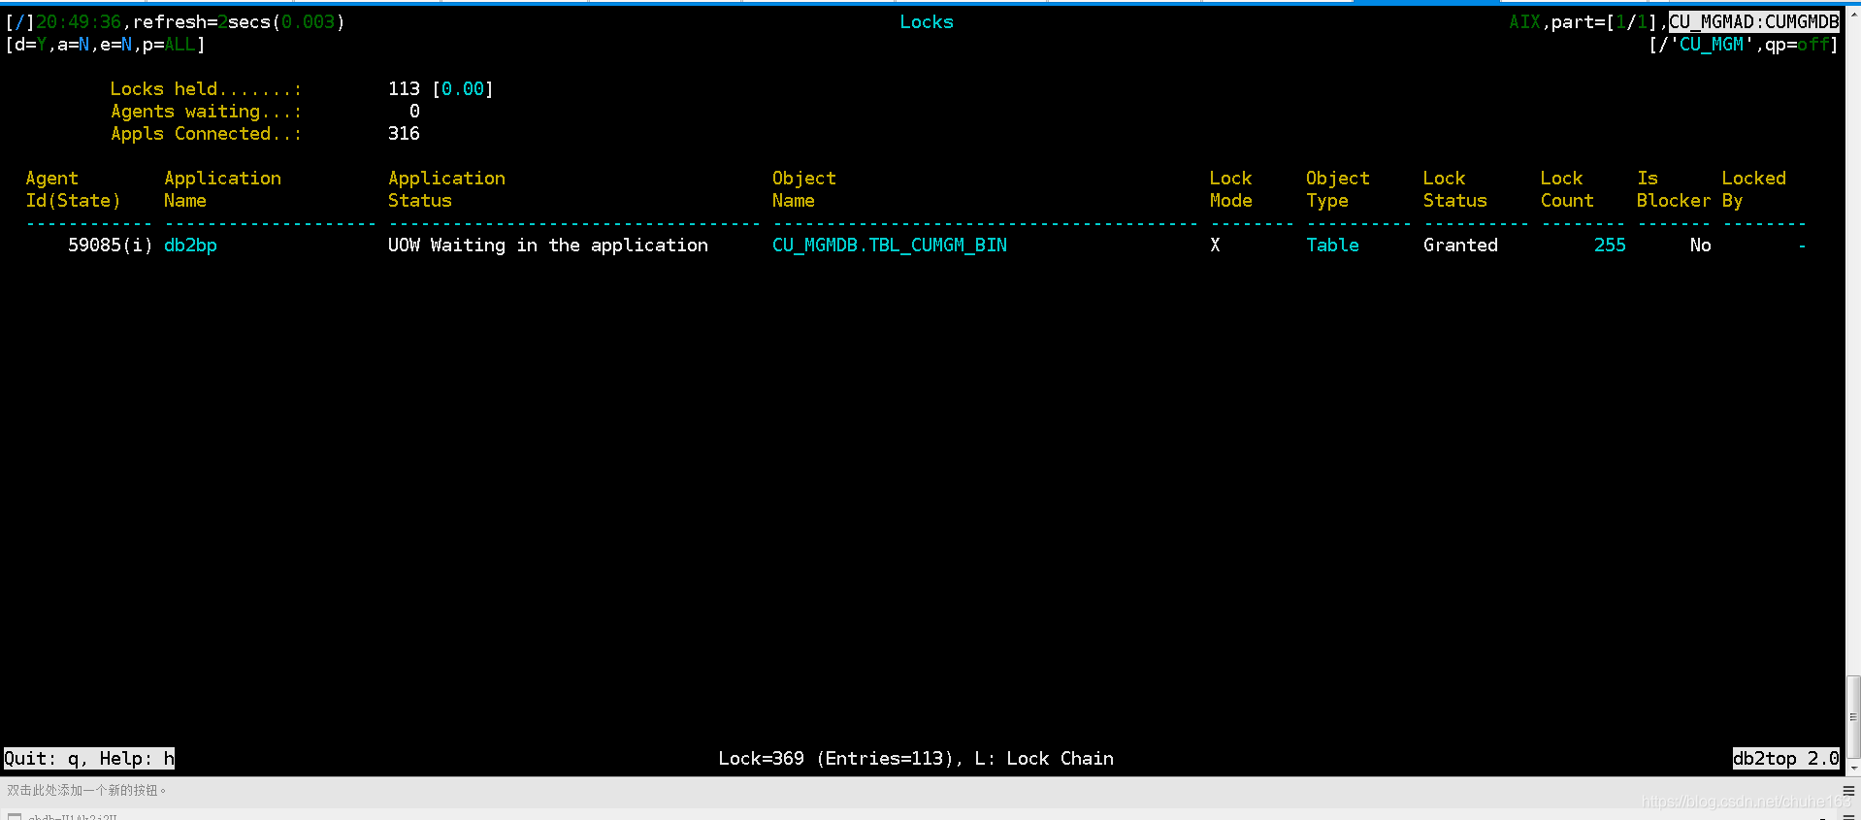1861x820 pixels.
Task: Click the 'Quit: q, Help: h' status text
Action: (x=89, y=759)
